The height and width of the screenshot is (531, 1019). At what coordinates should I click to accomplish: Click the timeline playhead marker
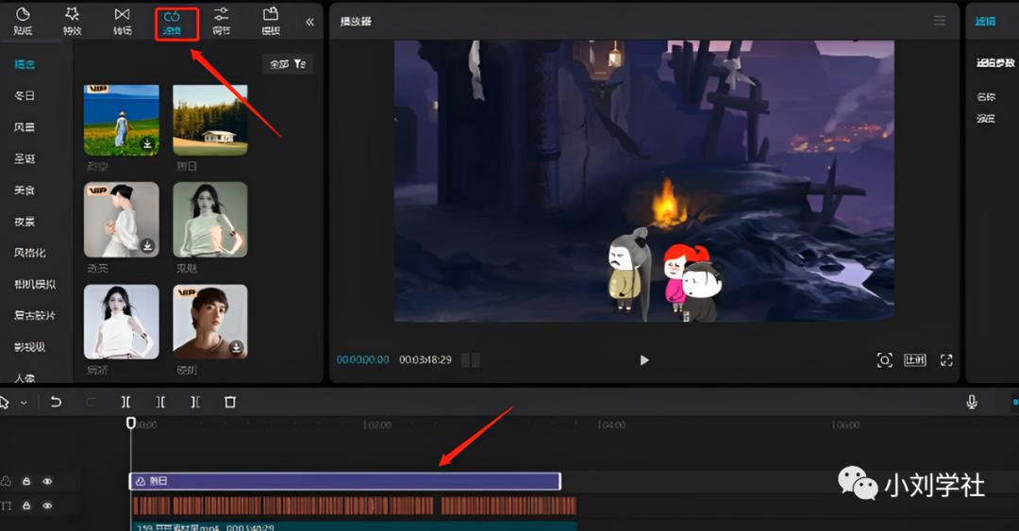[130, 423]
